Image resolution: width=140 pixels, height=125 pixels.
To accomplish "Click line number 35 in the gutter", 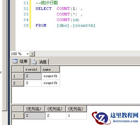I will (x=26, y=25).
